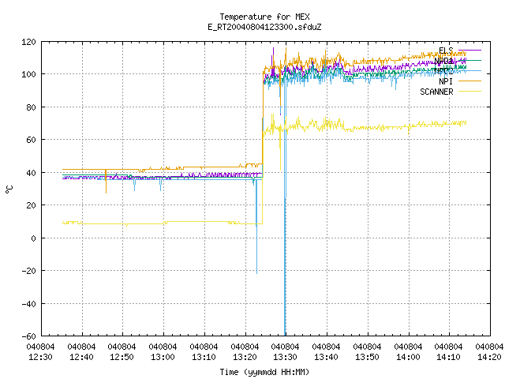This screenshot has height=379, width=505.
Task: Click the x-axis time tick "12:40"
Action: (81, 357)
